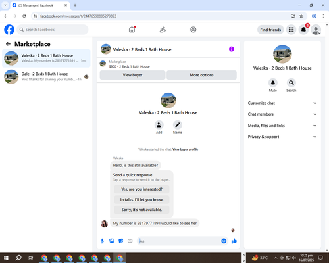
Task: Mute this conversation with bell icon
Action: click(x=273, y=83)
